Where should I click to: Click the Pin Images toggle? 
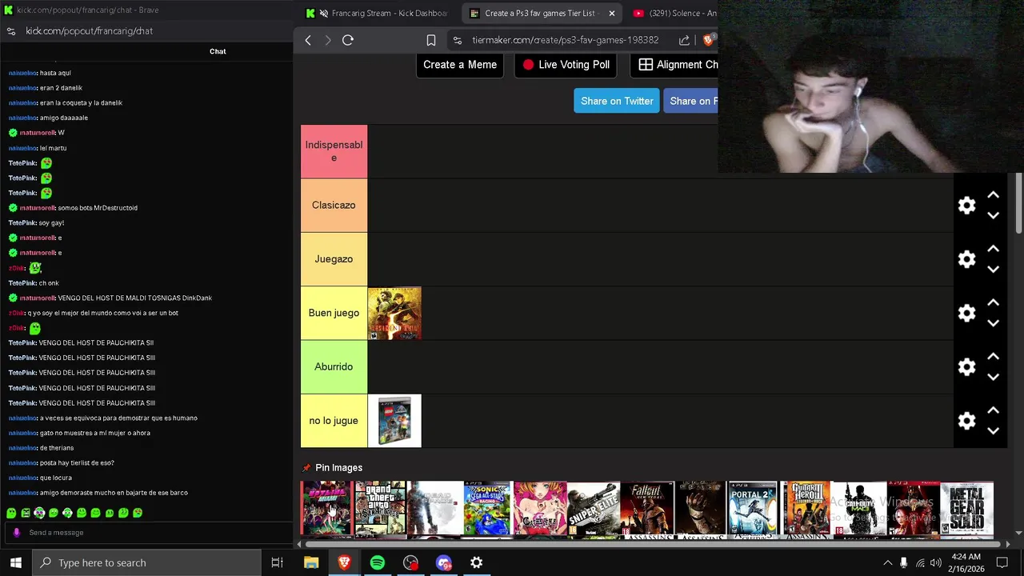(332, 468)
